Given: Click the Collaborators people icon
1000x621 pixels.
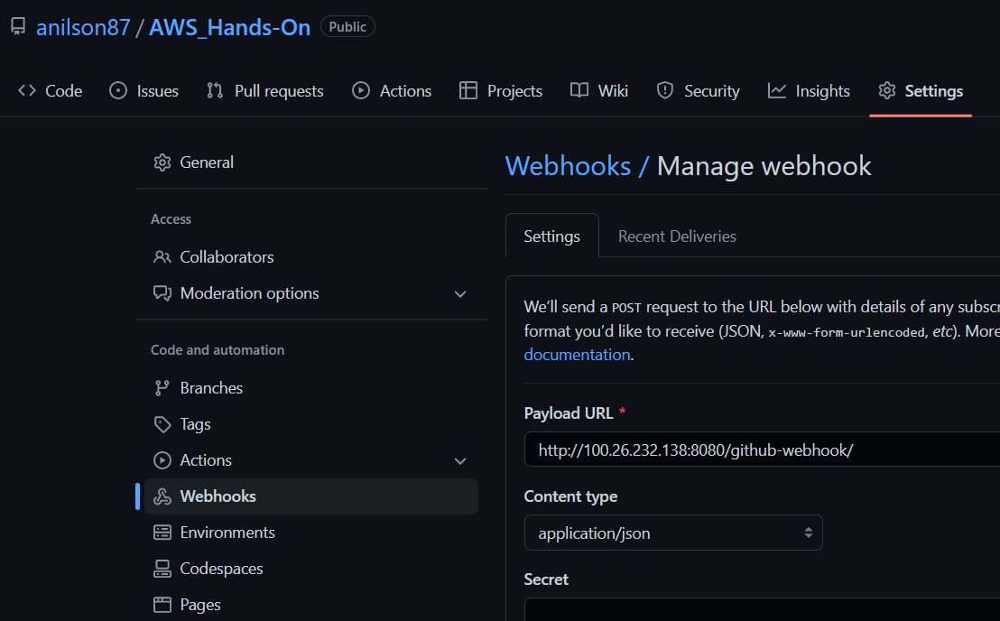Looking at the screenshot, I should click(162, 257).
